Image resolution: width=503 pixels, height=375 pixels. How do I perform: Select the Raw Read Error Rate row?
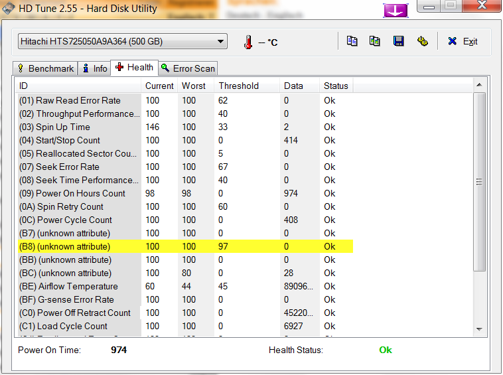pos(185,100)
